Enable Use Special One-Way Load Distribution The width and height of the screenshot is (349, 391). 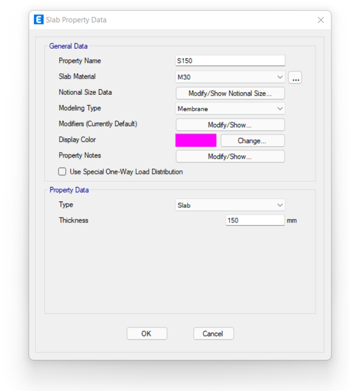(62, 172)
